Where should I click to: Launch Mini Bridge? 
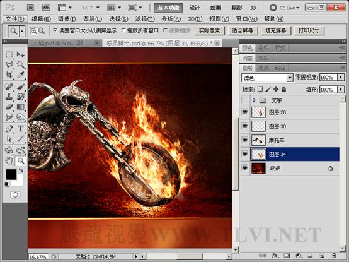[46, 8]
